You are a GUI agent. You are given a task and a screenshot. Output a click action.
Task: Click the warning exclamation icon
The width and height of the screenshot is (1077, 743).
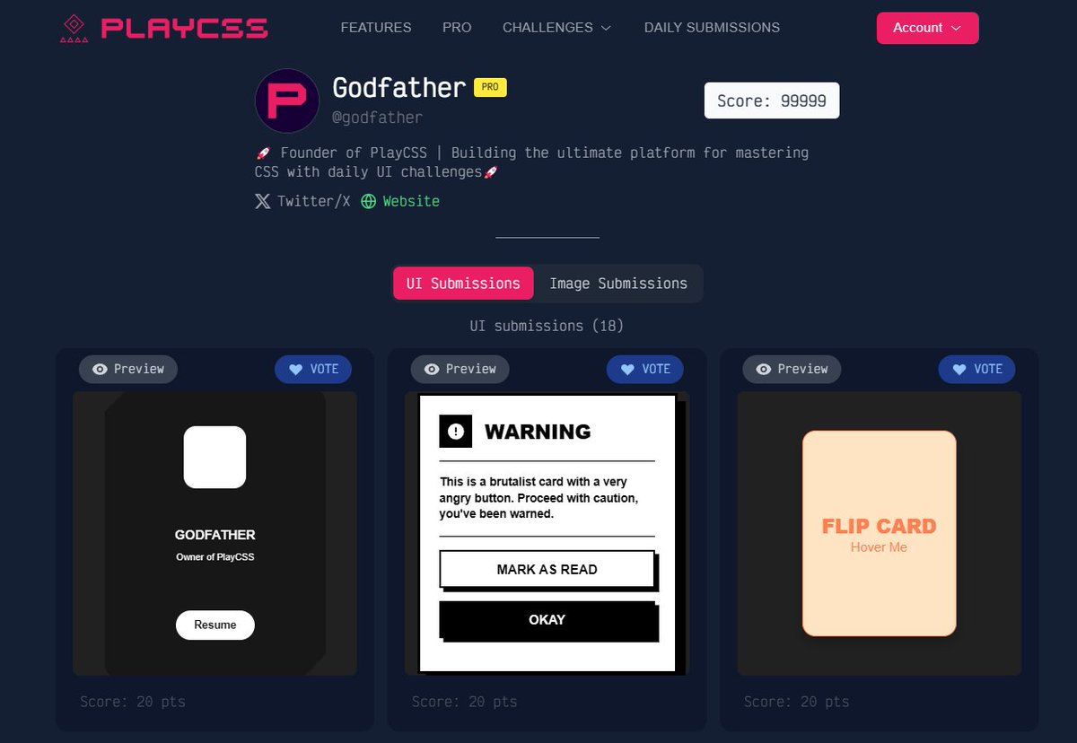tap(456, 432)
